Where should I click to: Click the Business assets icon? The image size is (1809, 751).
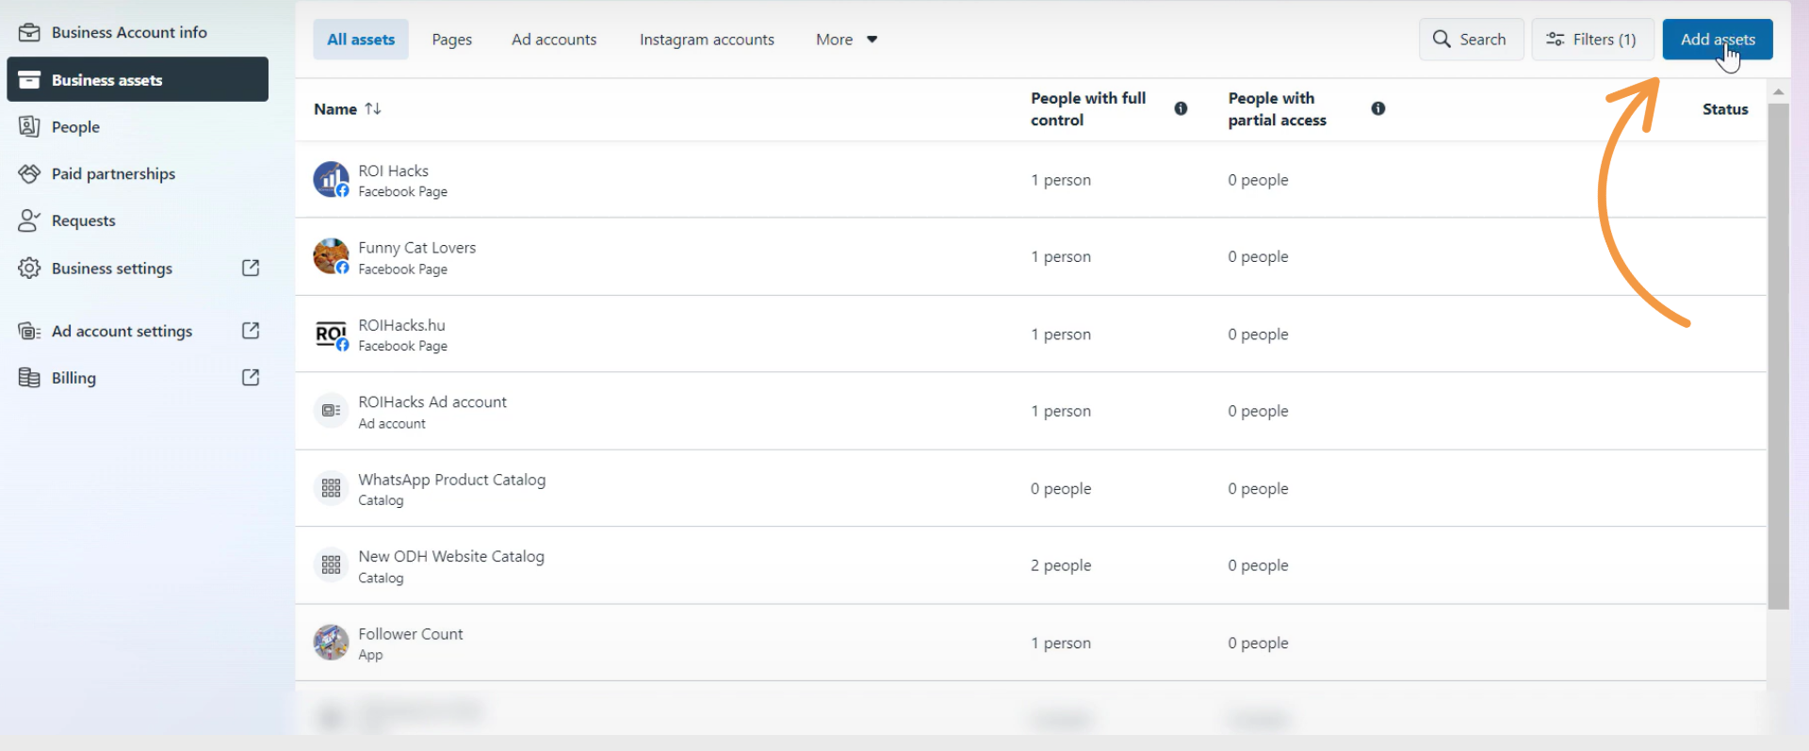click(x=29, y=79)
